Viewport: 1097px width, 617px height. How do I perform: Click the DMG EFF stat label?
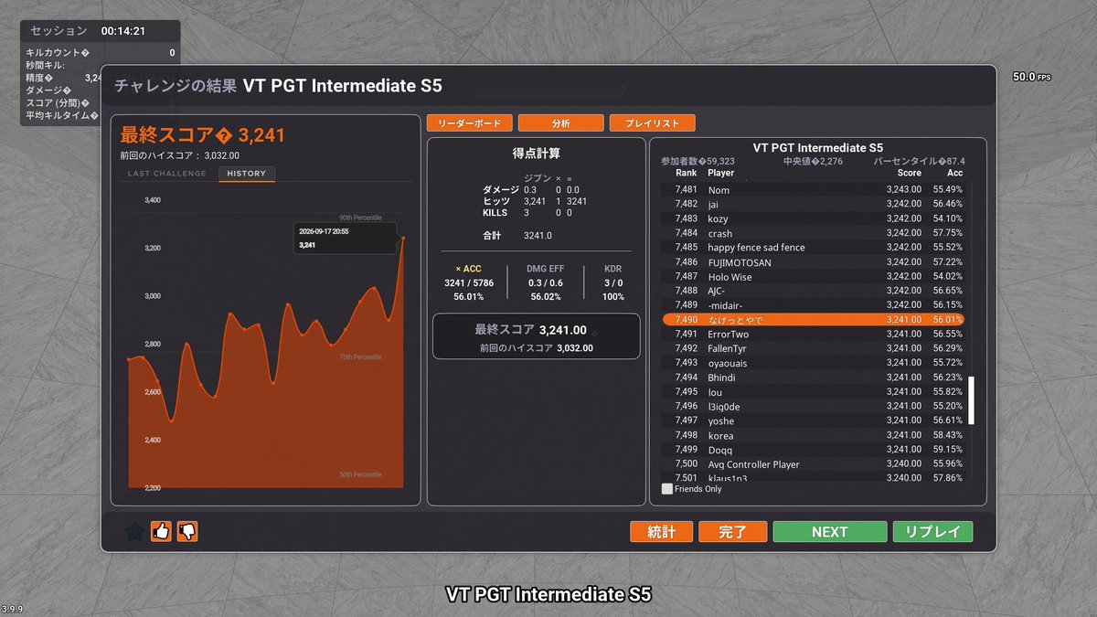(545, 269)
